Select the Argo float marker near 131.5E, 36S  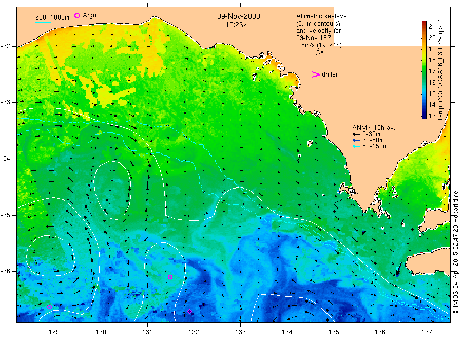[x=170, y=277]
